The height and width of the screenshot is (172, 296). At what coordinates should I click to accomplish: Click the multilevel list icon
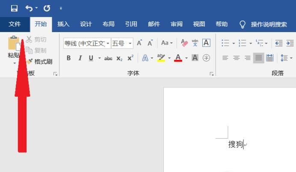(259, 43)
